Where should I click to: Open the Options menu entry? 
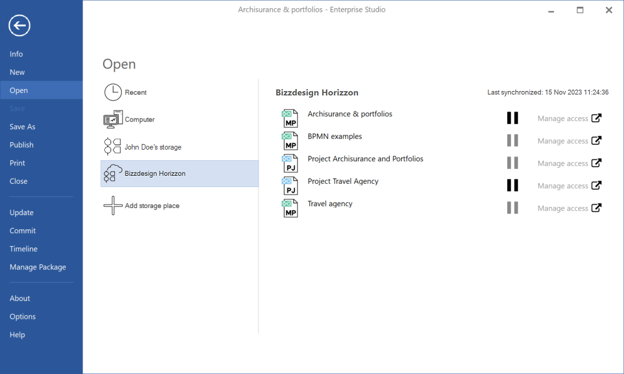click(x=22, y=317)
